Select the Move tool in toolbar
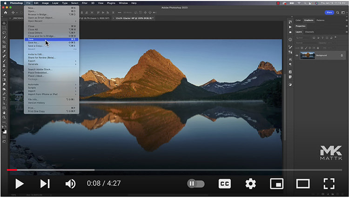The width and height of the screenshot is (349, 198). (x=4, y=23)
